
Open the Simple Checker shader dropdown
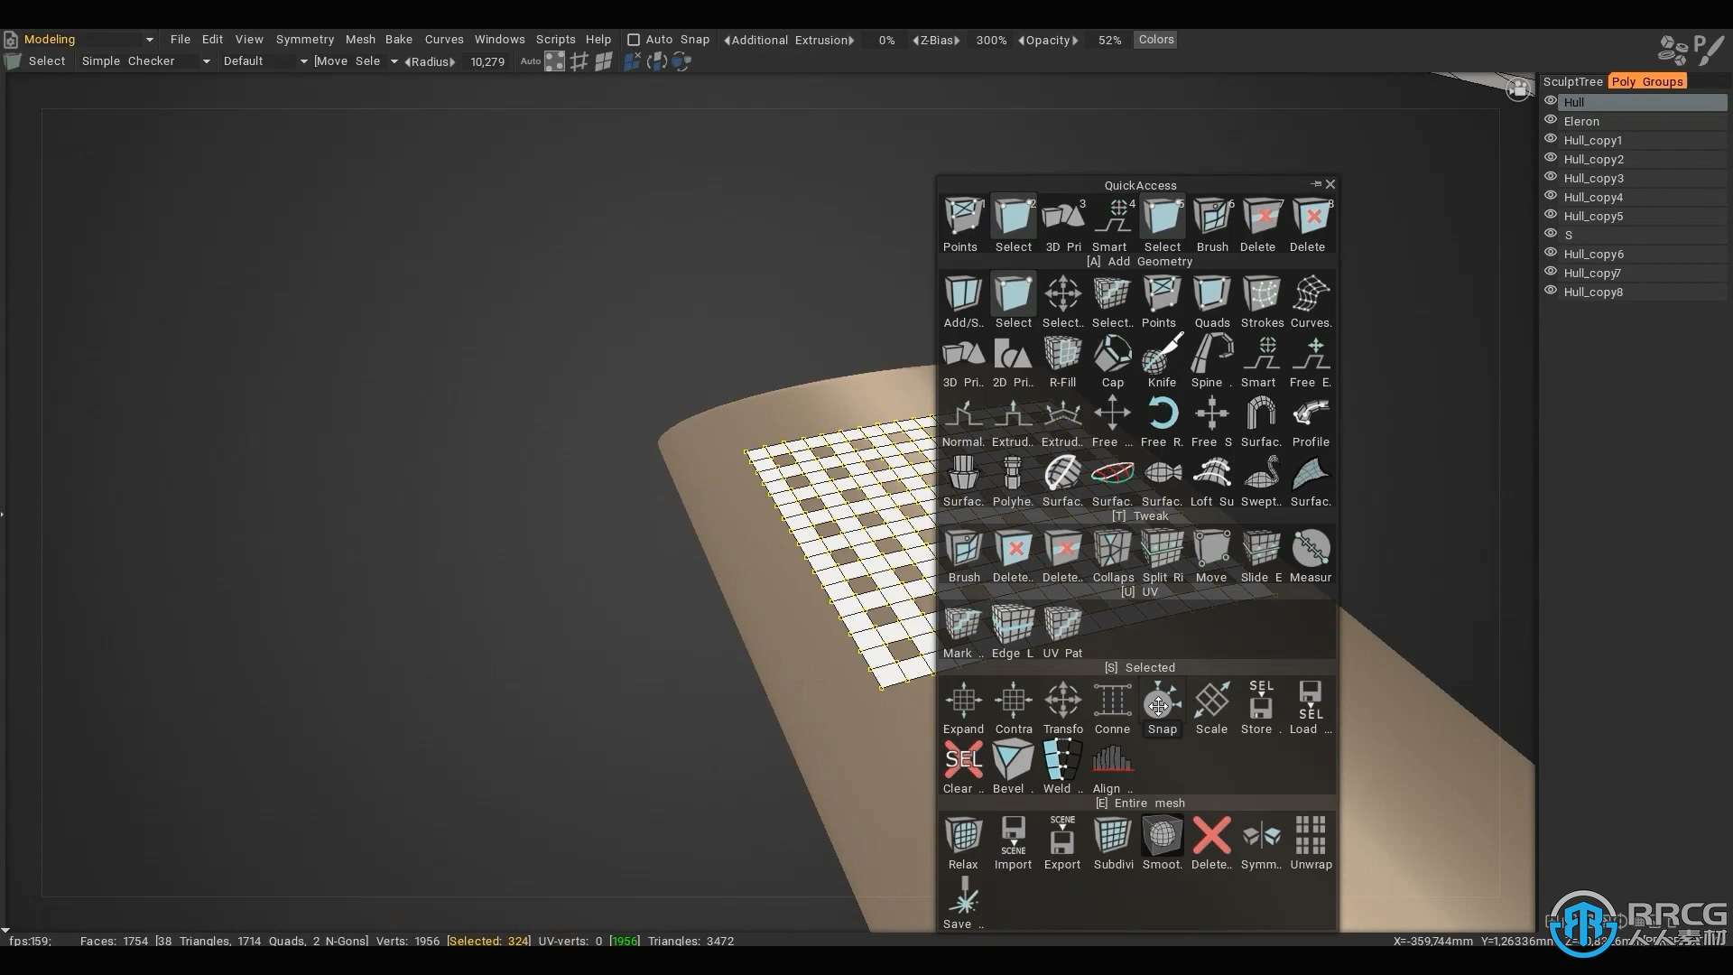206,61
